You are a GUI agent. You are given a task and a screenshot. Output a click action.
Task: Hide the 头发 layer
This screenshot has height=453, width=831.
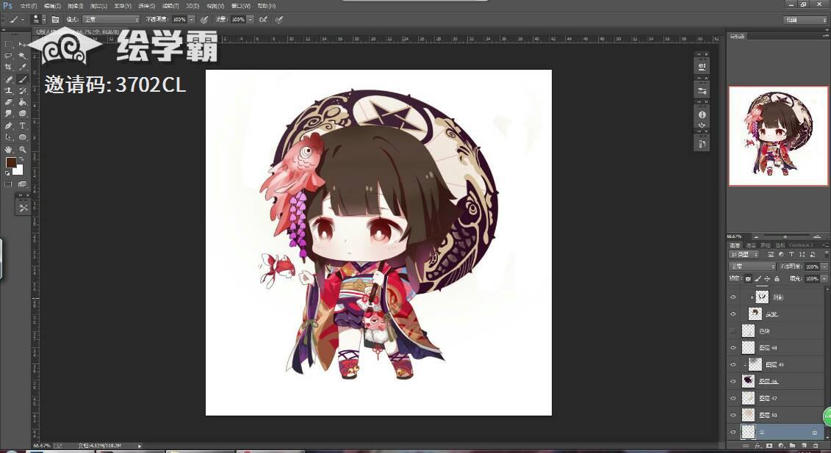coord(733,314)
